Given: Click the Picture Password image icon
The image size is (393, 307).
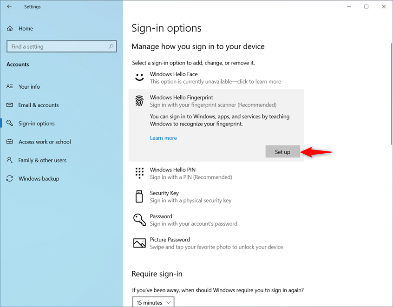Looking at the screenshot, I should point(139,243).
